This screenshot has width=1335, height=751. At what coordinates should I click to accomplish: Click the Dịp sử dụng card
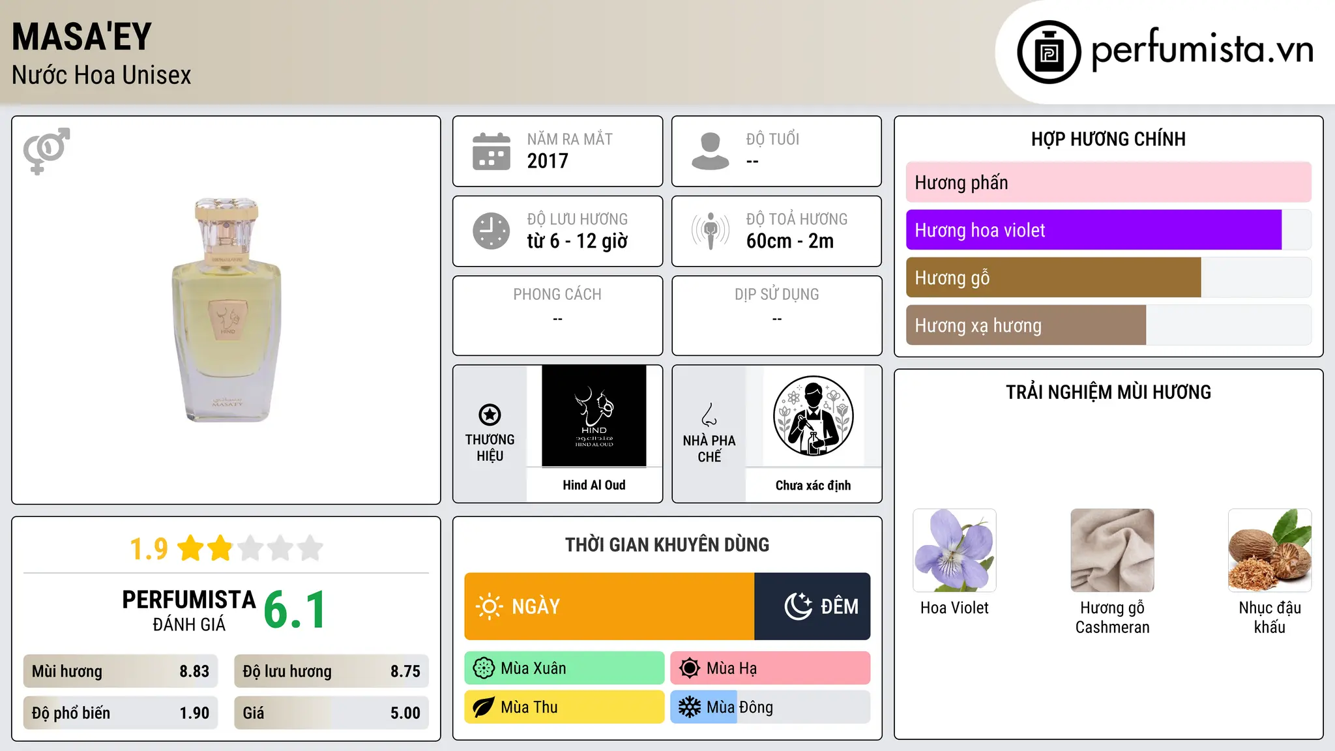pyautogui.click(x=776, y=316)
